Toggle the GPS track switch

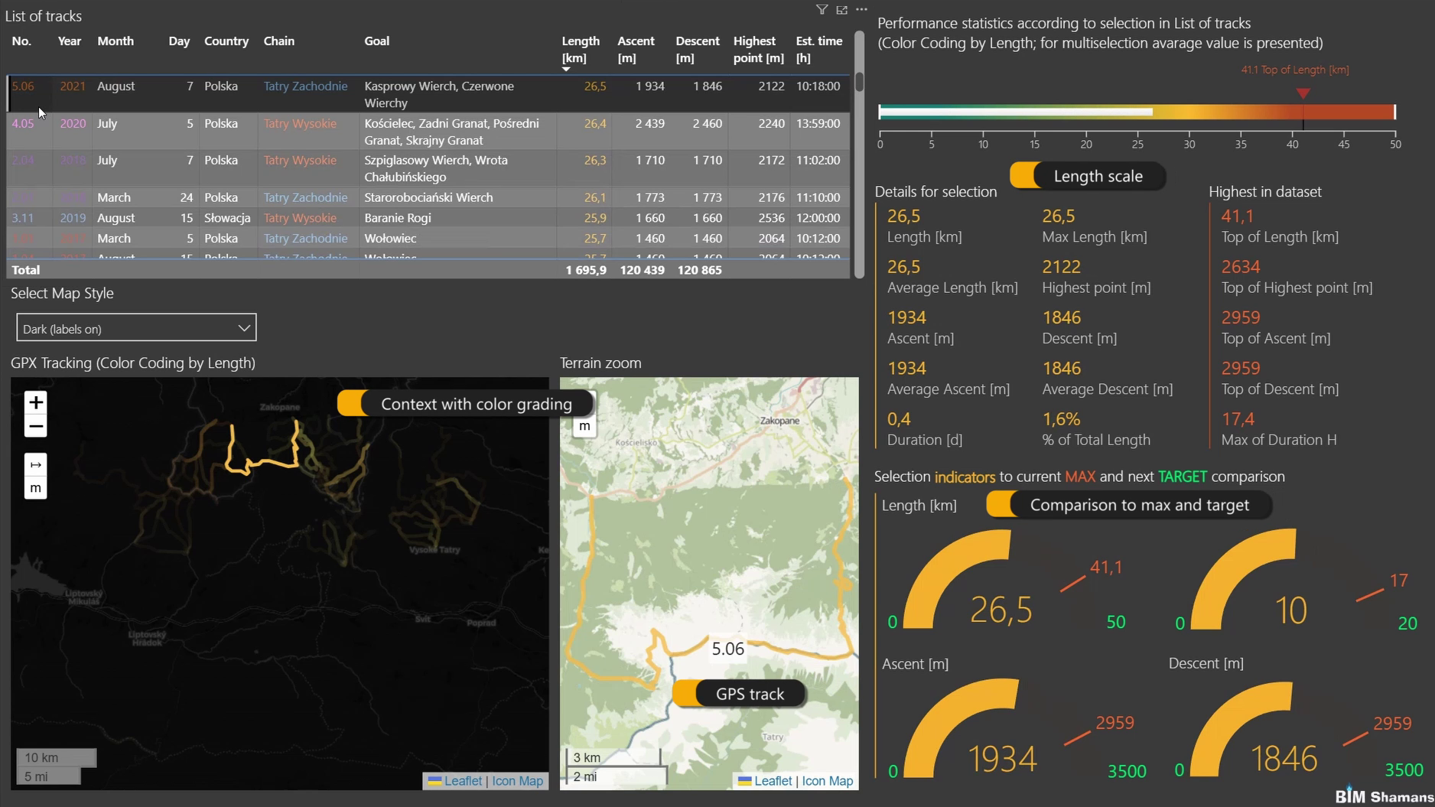pos(687,694)
